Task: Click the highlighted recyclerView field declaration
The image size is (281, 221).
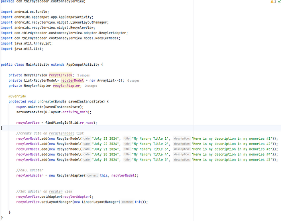Action: tap(61, 75)
